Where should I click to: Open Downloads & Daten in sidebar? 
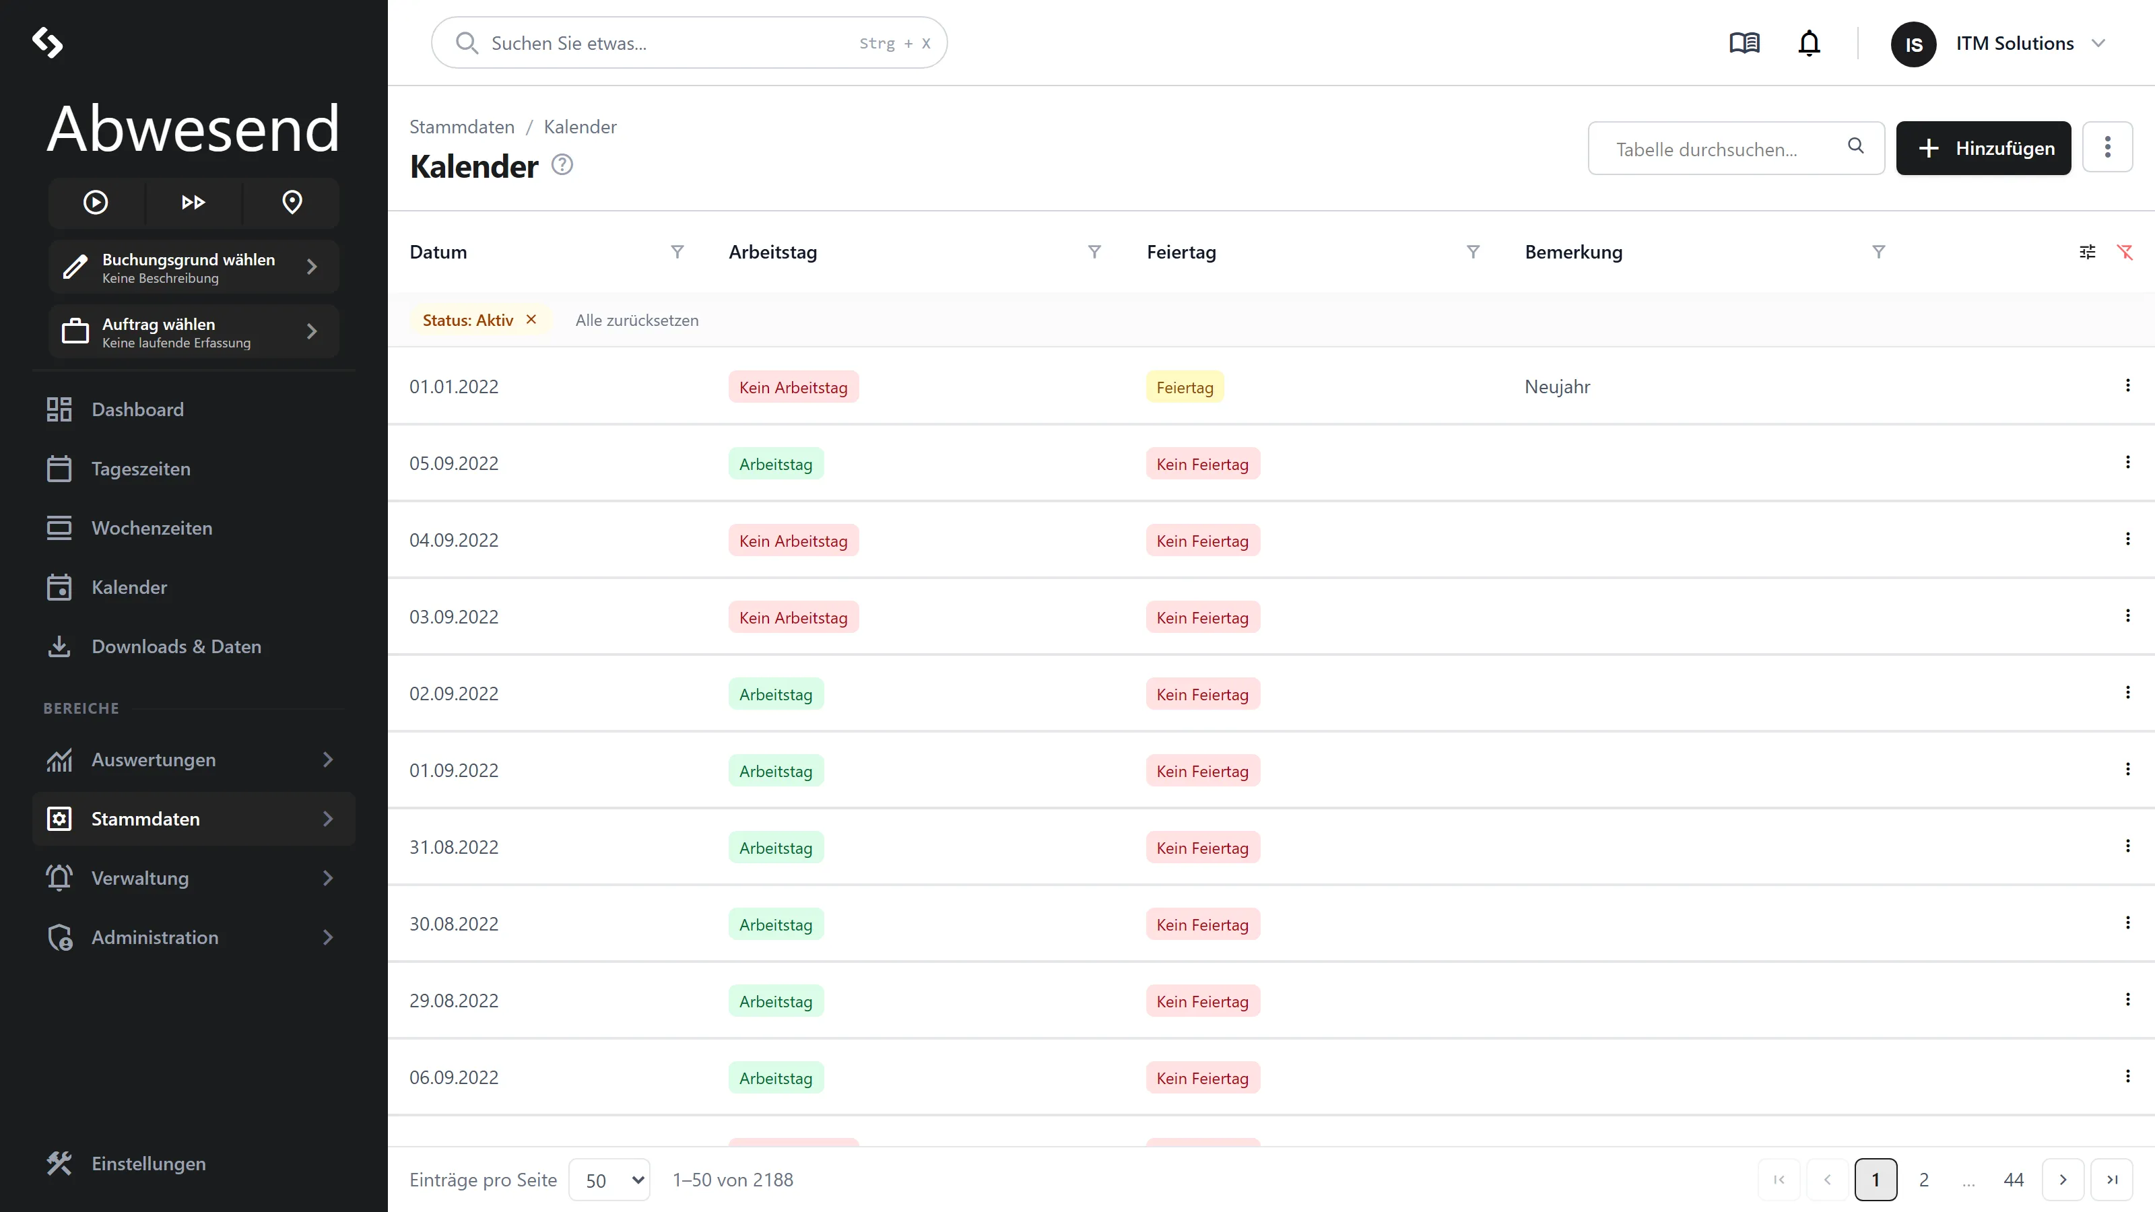pyautogui.click(x=193, y=646)
